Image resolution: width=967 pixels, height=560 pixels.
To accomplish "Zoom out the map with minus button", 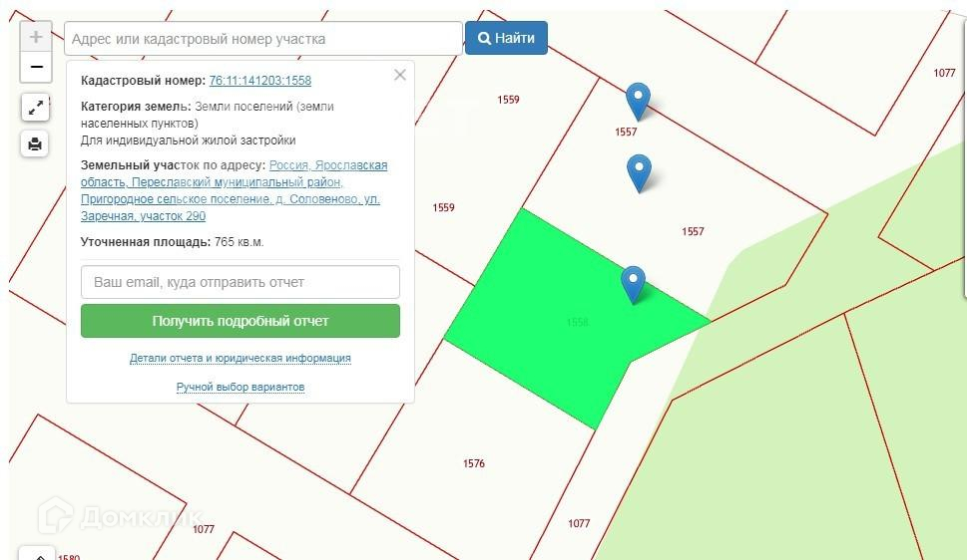I will [36, 67].
